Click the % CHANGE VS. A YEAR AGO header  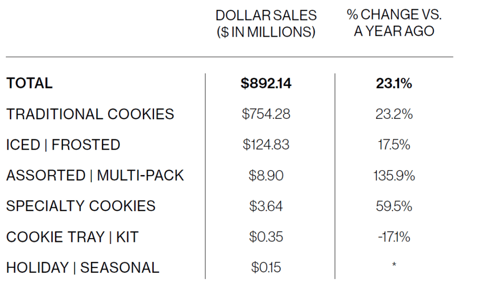pyautogui.click(x=394, y=23)
